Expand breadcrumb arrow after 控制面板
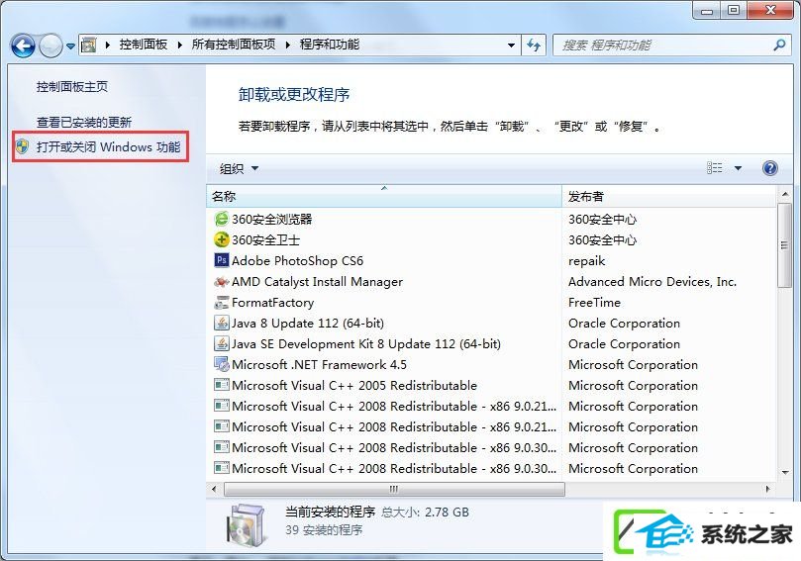The height and width of the screenshot is (561, 801). 180,45
